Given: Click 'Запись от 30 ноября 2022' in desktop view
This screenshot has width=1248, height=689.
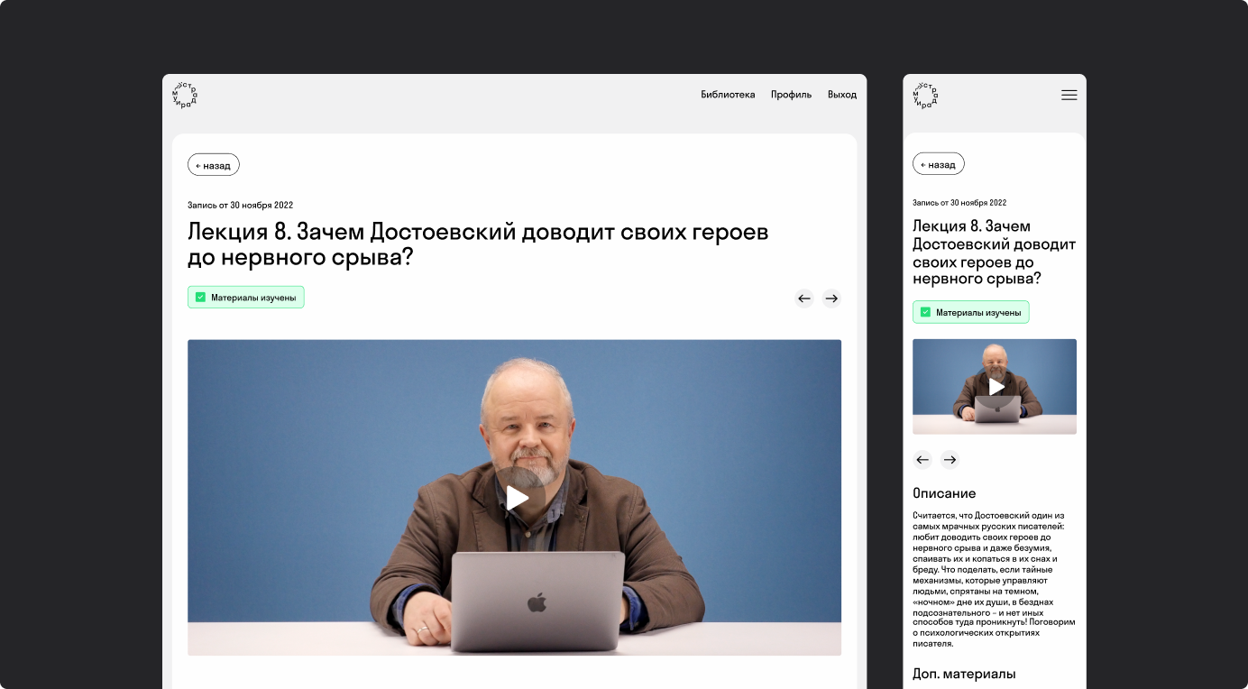Looking at the screenshot, I should (241, 206).
